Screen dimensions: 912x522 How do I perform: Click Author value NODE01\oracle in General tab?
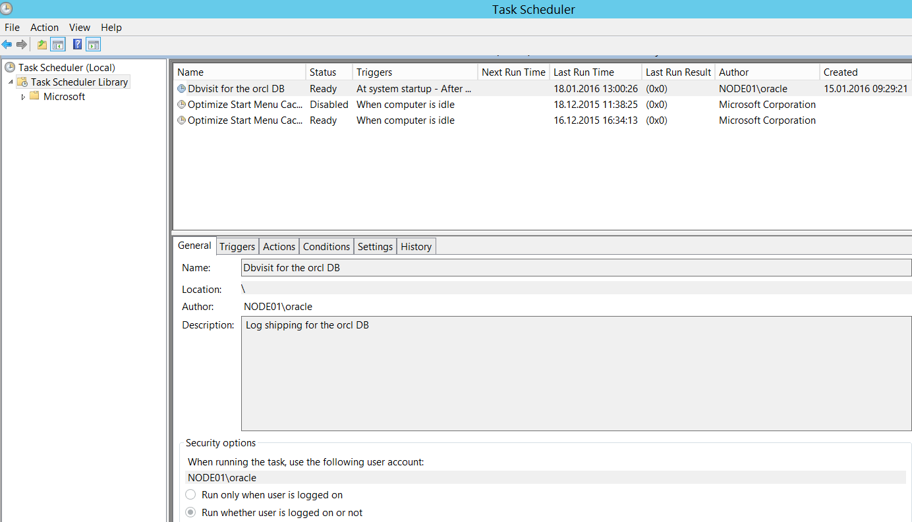coord(278,306)
